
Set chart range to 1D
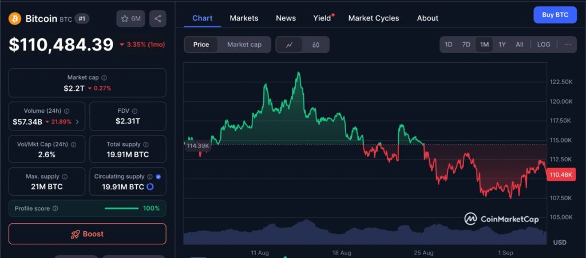[449, 45]
